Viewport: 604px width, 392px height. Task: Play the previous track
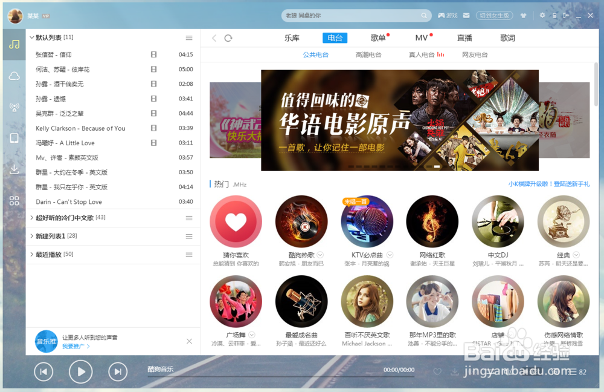(43, 371)
